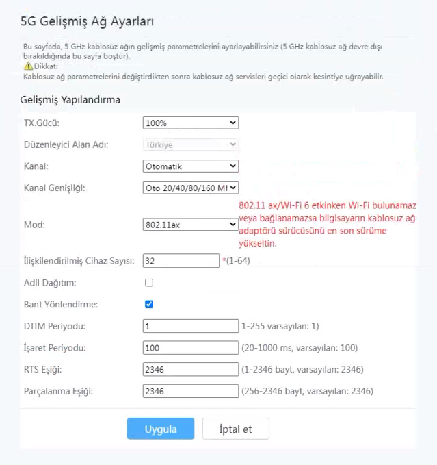
Task: Click the yellow warning icon beside Dikkat
Action: [28, 66]
